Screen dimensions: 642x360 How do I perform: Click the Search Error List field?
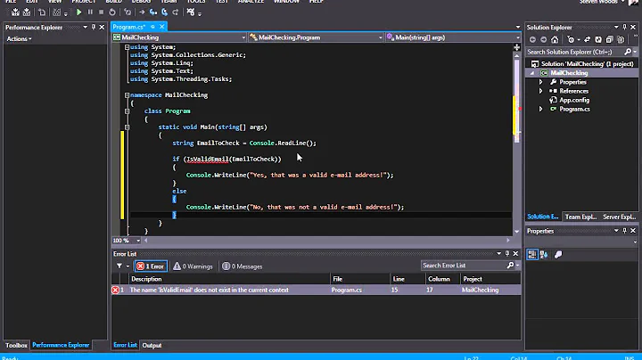(463, 266)
